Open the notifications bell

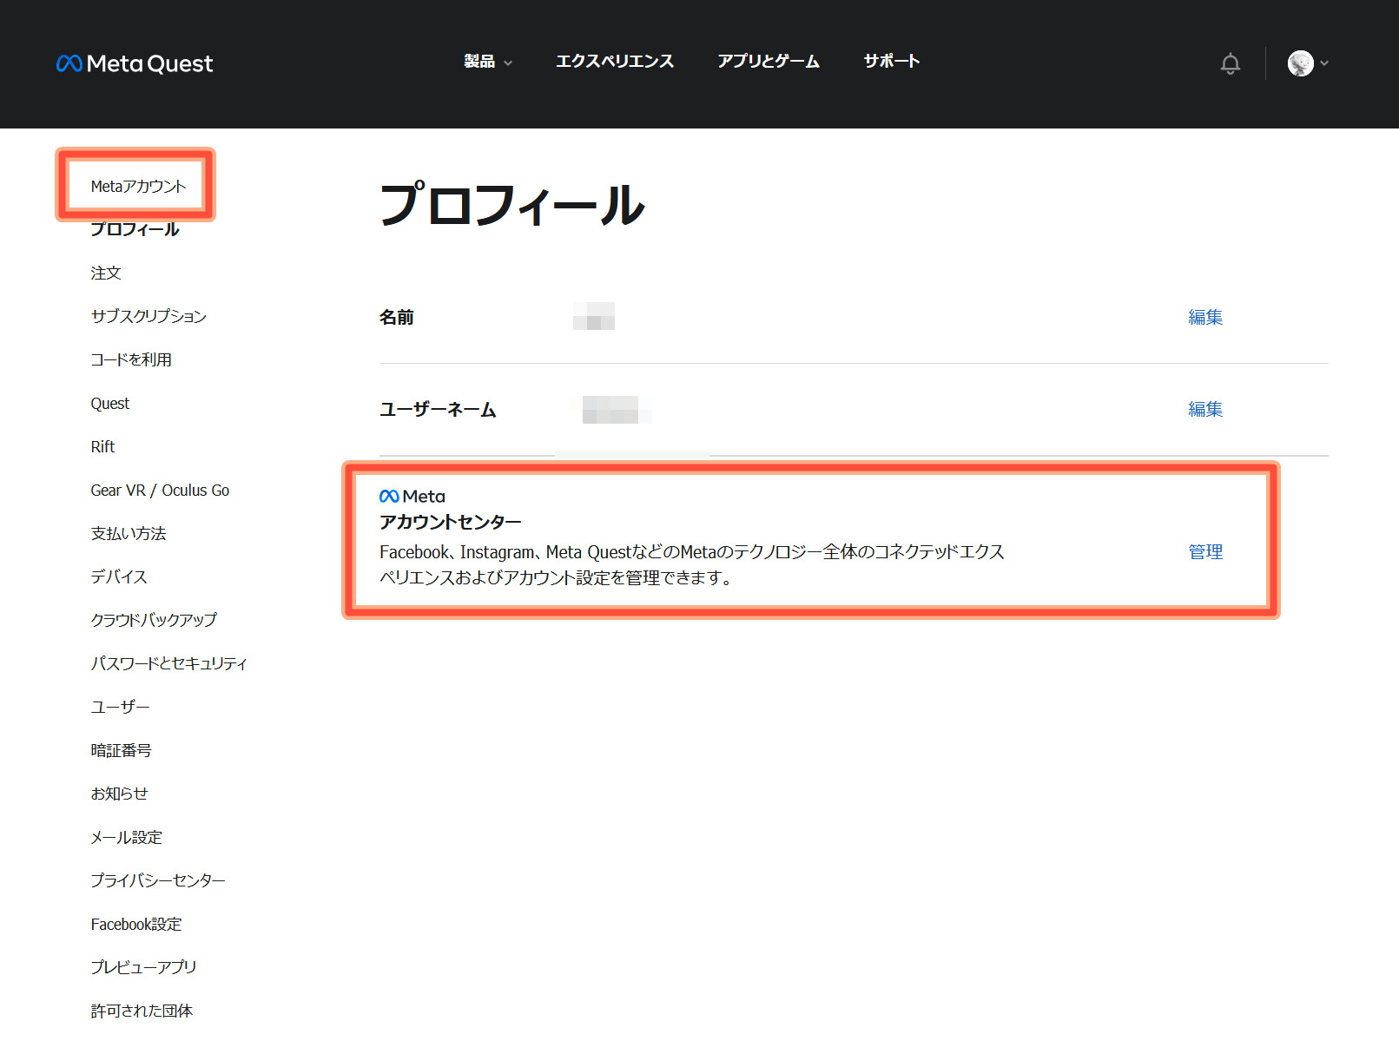[x=1230, y=63]
